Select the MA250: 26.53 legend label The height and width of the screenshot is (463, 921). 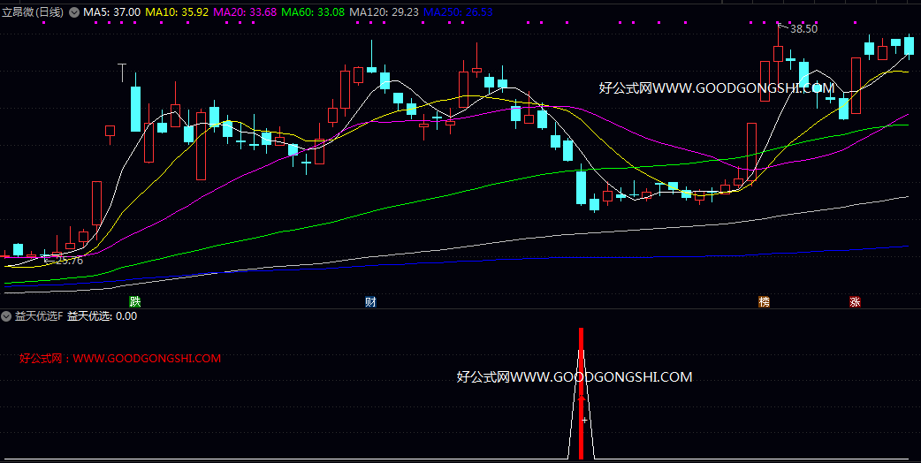(x=458, y=11)
